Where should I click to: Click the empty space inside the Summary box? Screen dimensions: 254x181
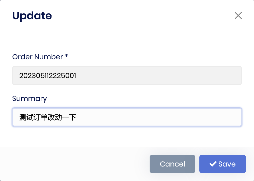pos(165,117)
